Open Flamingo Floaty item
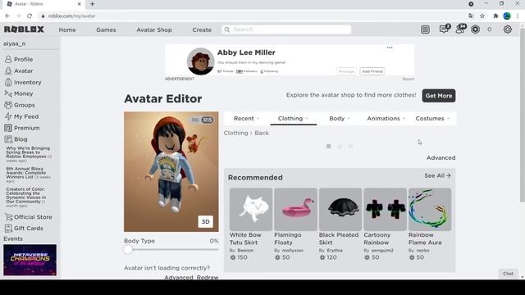Image resolution: width=525 pixels, height=295 pixels. 295,225
